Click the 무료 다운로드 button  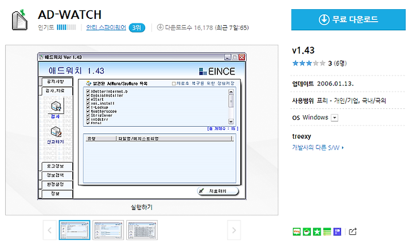click(348, 19)
